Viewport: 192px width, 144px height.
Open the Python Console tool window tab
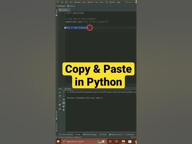pyautogui.click(x=116, y=134)
